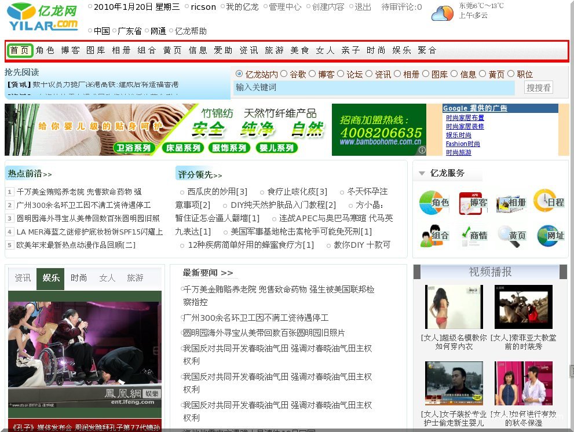The image size is (574, 432).
Task: Click the 退出 logout link
Action: click(x=363, y=7)
